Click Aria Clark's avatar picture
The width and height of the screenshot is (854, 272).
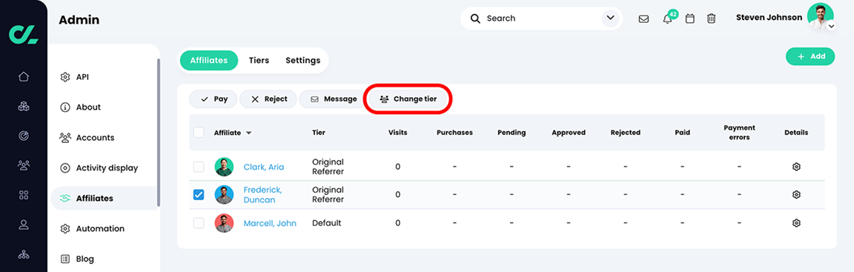click(224, 167)
